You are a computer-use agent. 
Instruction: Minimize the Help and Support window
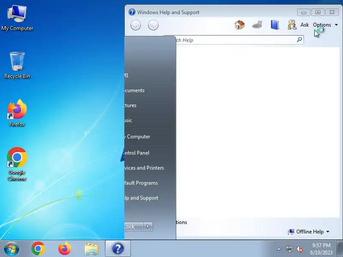coord(304,12)
